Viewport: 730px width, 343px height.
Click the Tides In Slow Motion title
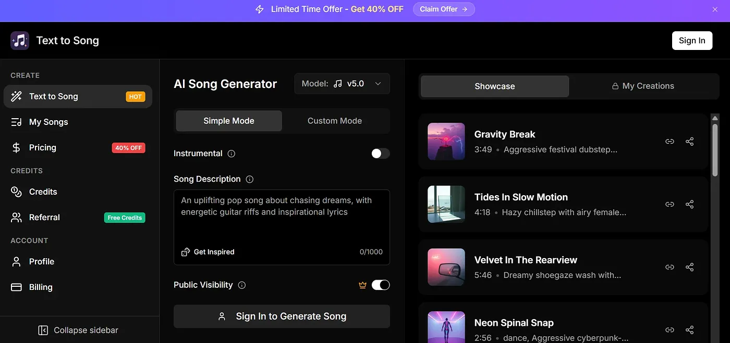521,197
